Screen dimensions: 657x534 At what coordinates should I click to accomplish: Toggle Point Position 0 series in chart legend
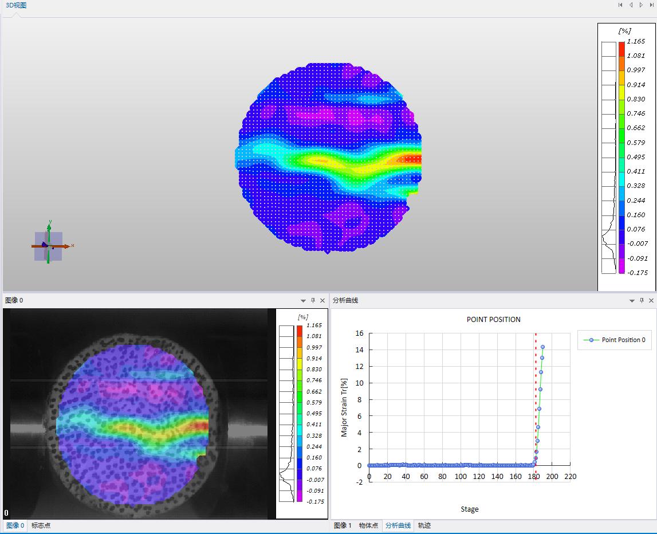[615, 340]
